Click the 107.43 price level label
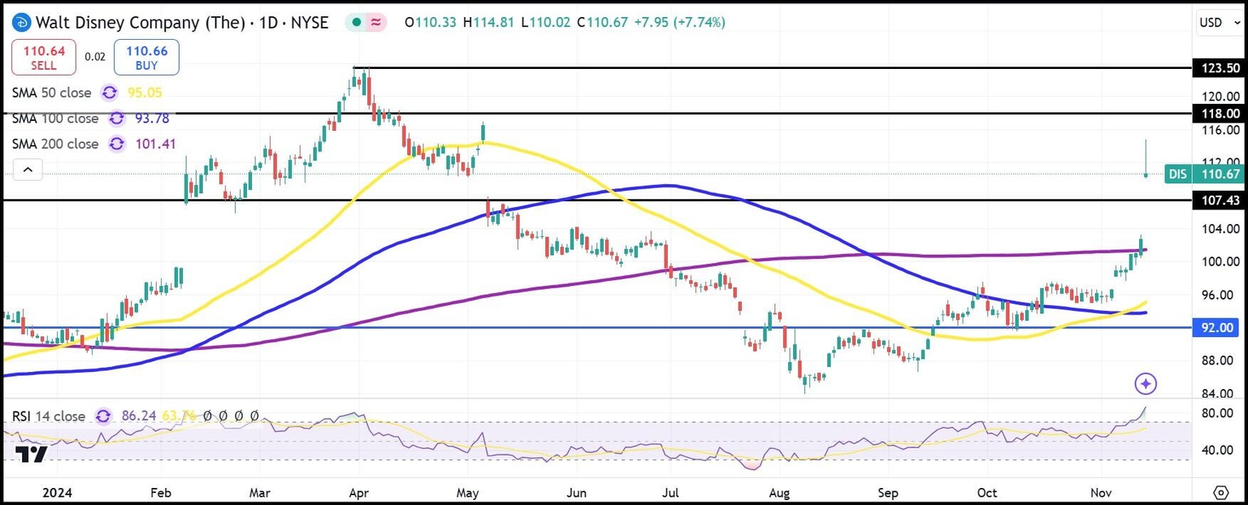 pos(1215,200)
